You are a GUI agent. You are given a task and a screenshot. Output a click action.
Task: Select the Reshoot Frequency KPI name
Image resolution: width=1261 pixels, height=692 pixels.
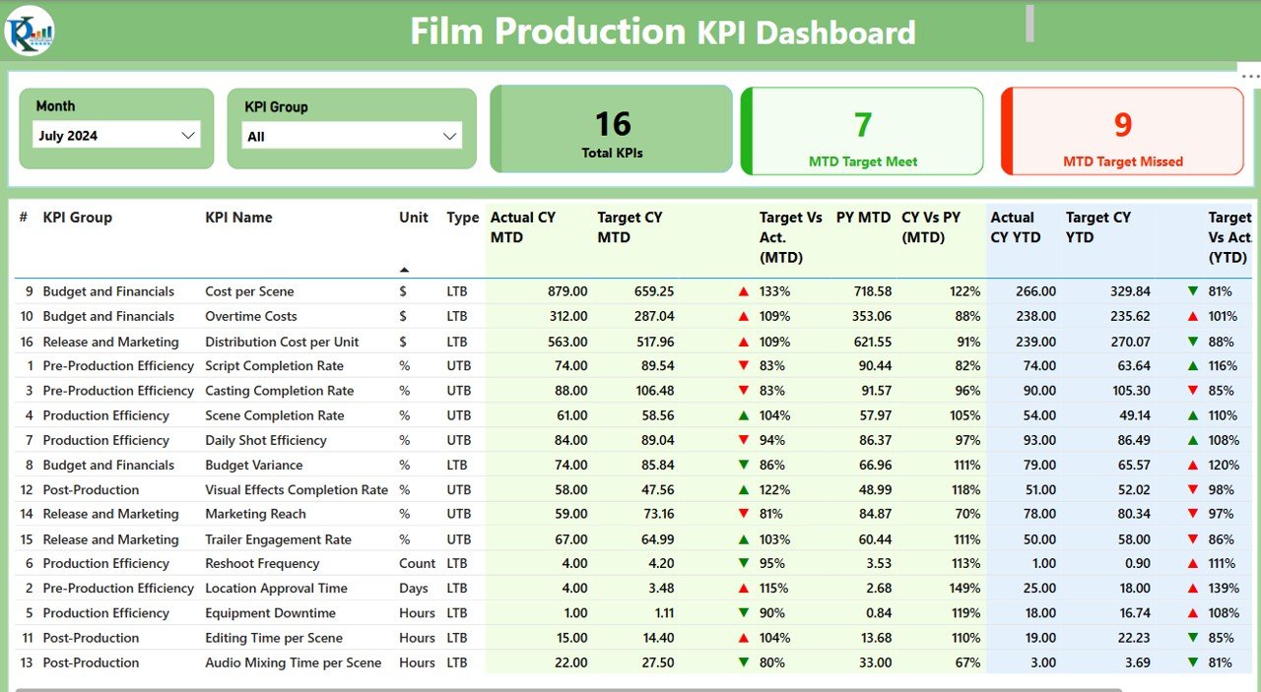(x=262, y=564)
